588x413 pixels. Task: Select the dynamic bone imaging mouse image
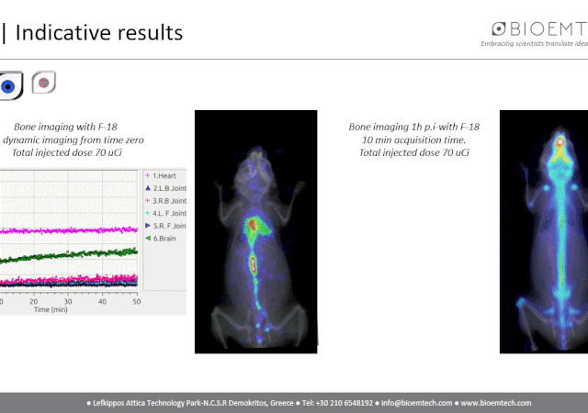(255, 231)
